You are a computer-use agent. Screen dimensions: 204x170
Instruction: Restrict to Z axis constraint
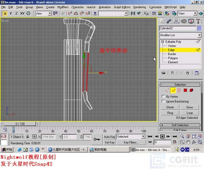tap(16, 14)
